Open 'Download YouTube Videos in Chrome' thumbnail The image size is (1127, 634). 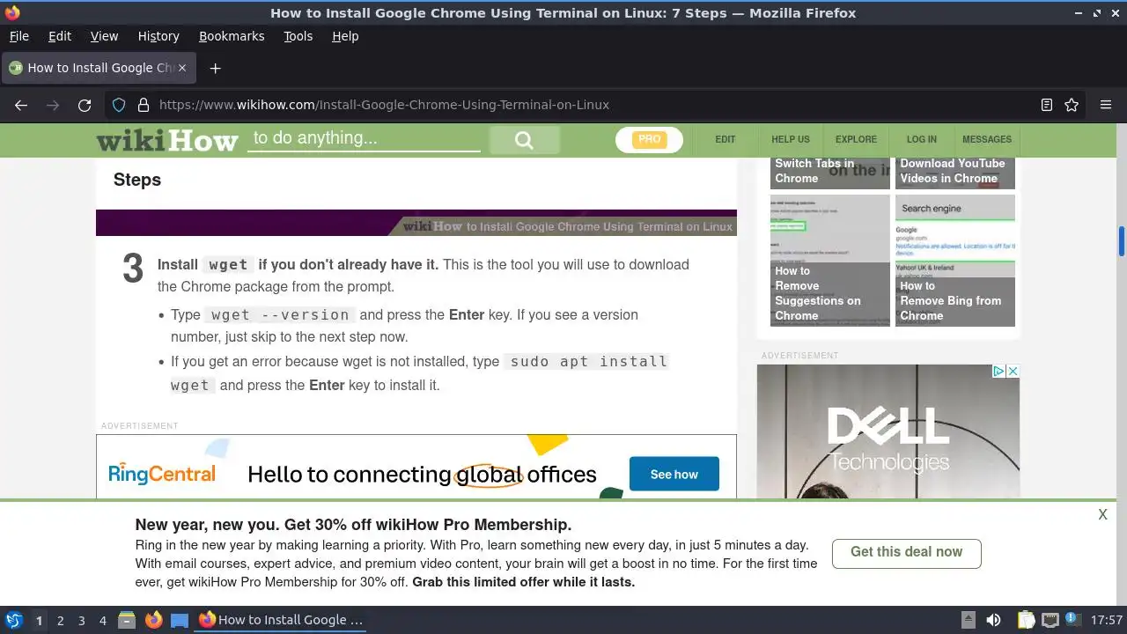(955, 173)
